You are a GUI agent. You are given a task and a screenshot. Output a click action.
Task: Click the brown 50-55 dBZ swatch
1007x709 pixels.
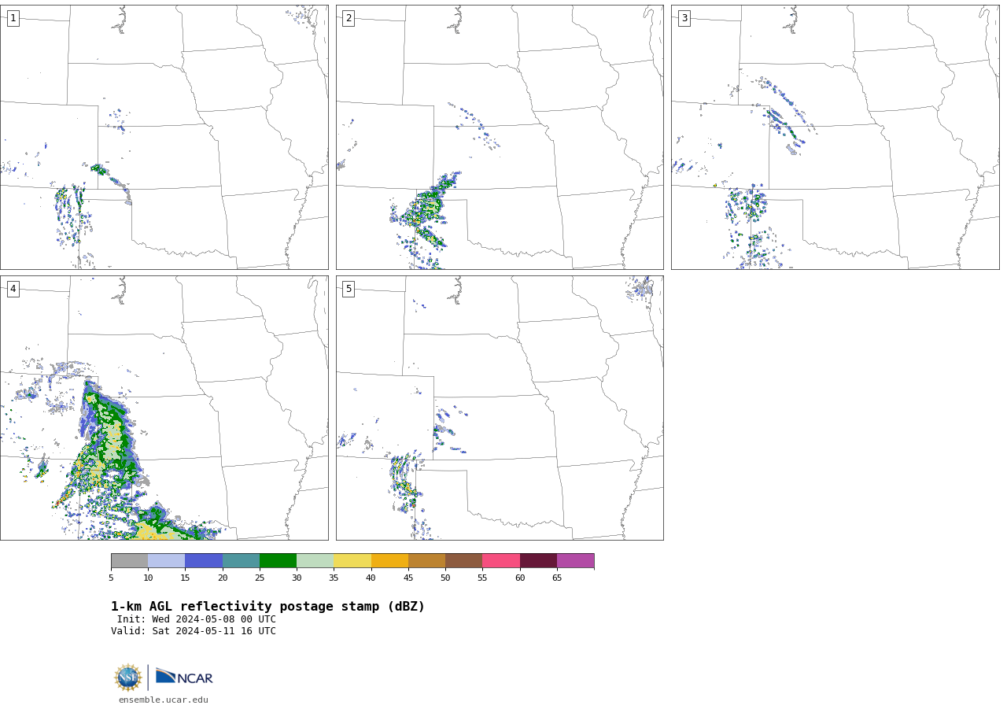(x=463, y=560)
